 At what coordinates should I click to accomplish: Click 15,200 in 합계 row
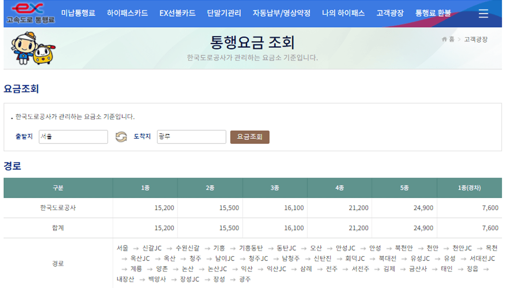[x=164, y=228]
